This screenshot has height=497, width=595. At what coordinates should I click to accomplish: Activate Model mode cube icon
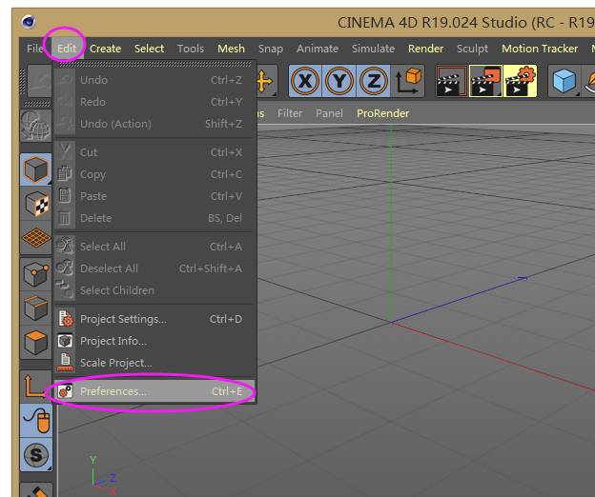click(x=35, y=169)
